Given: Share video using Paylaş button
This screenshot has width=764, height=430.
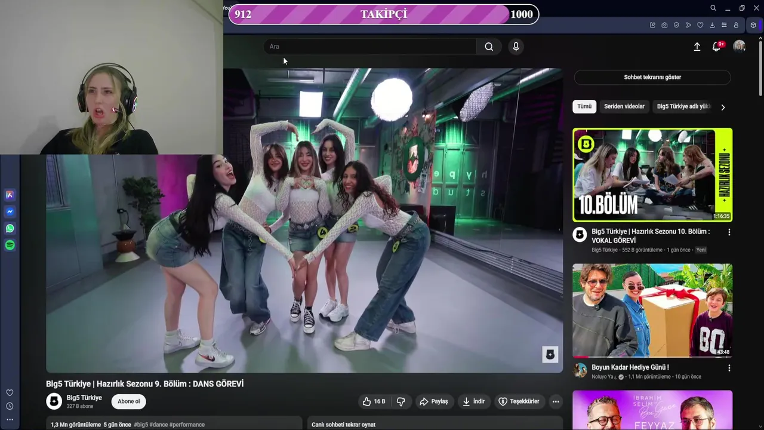Looking at the screenshot, I should pyautogui.click(x=433, y=401).
